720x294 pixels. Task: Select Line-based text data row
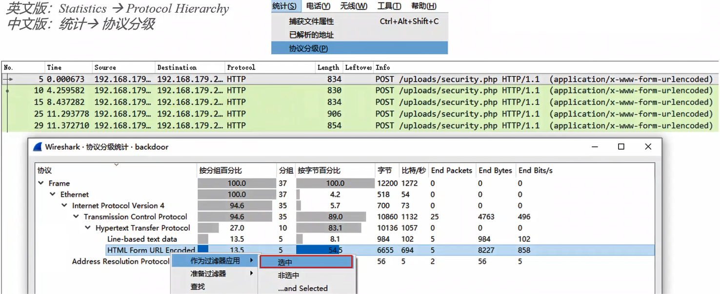tap(344, 239)
